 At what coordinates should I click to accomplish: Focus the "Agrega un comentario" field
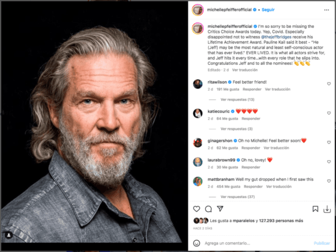252,243
